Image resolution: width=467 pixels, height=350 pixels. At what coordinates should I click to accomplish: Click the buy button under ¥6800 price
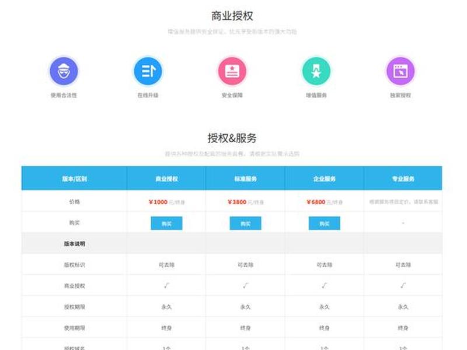[325, 223]
